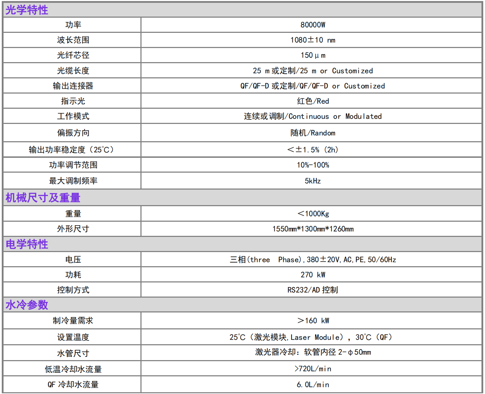This screenshot has width=485, height=394.
Task: Click the QF 冷却水流量 row label
Action: click(73, 384)
